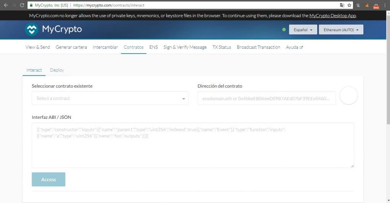Reload the page with the refresh icon
This screenshot has height=203, width=390.
(22, 5)
